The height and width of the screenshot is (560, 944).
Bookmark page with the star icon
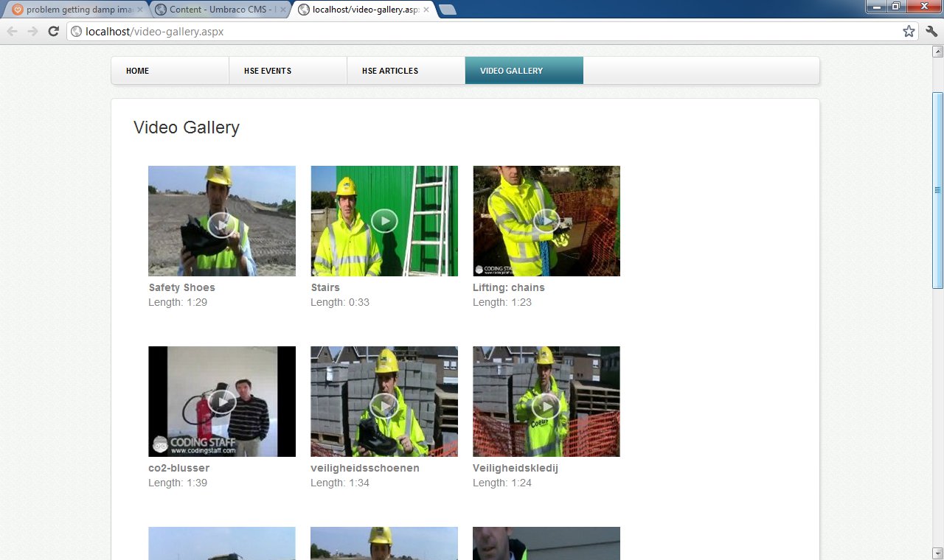pyautogui.click(x=909, y=31)
